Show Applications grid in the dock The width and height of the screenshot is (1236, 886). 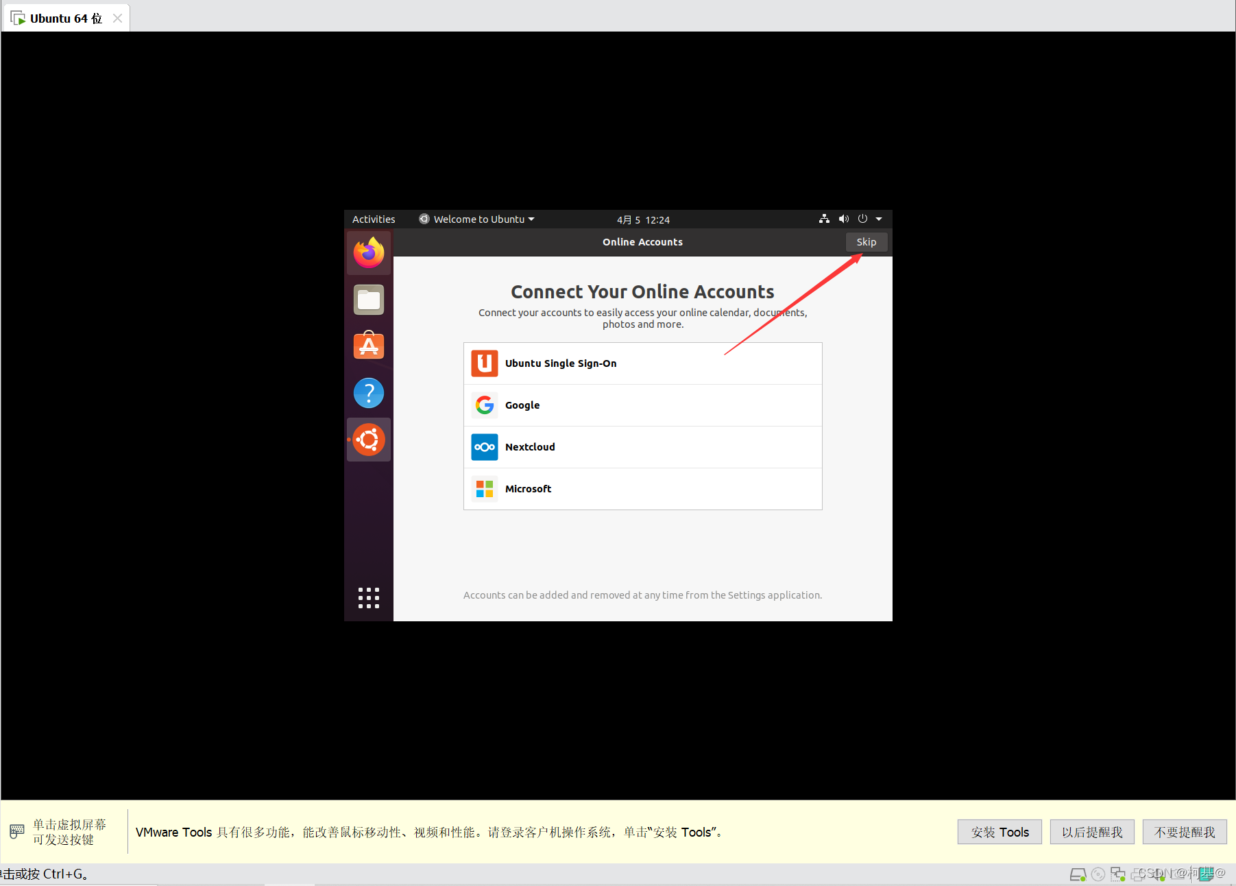click(x=369, y=598)
